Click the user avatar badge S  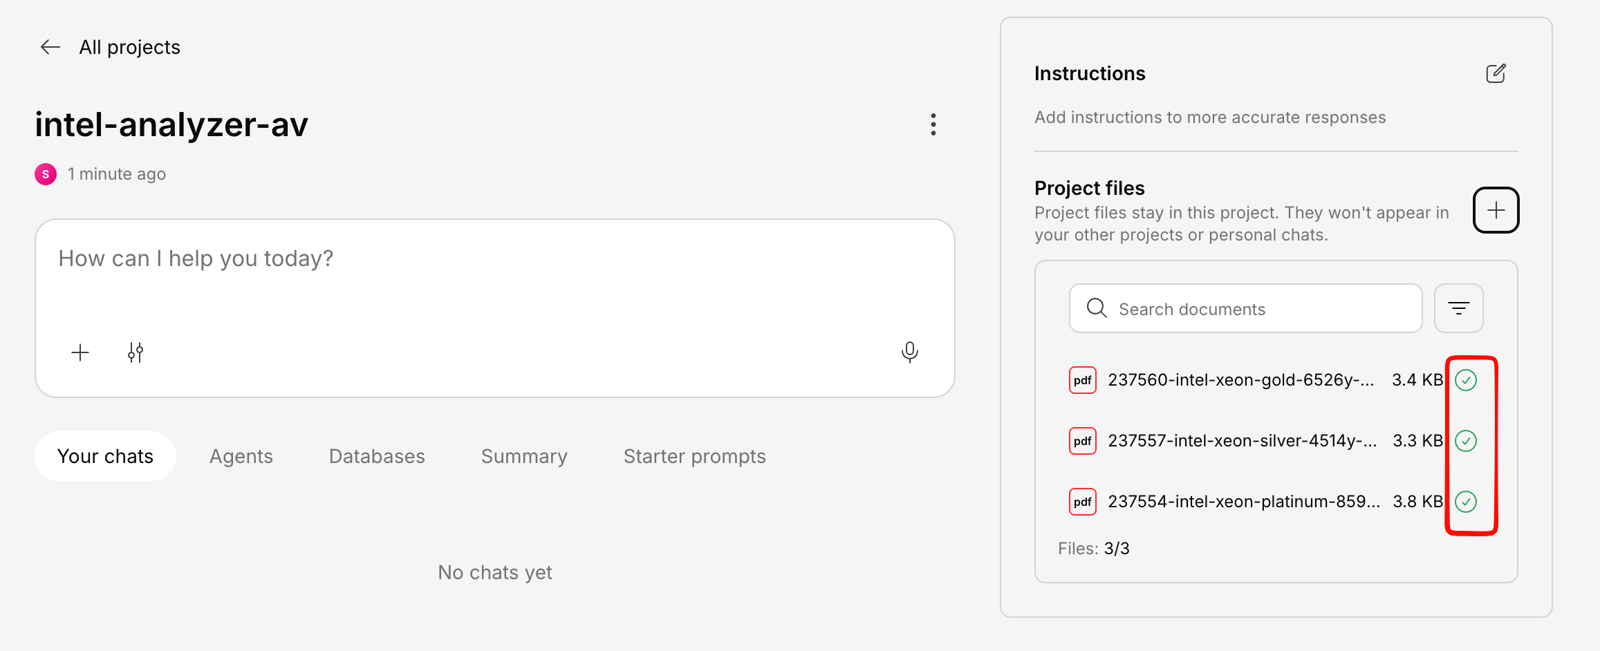pos(46,174)
